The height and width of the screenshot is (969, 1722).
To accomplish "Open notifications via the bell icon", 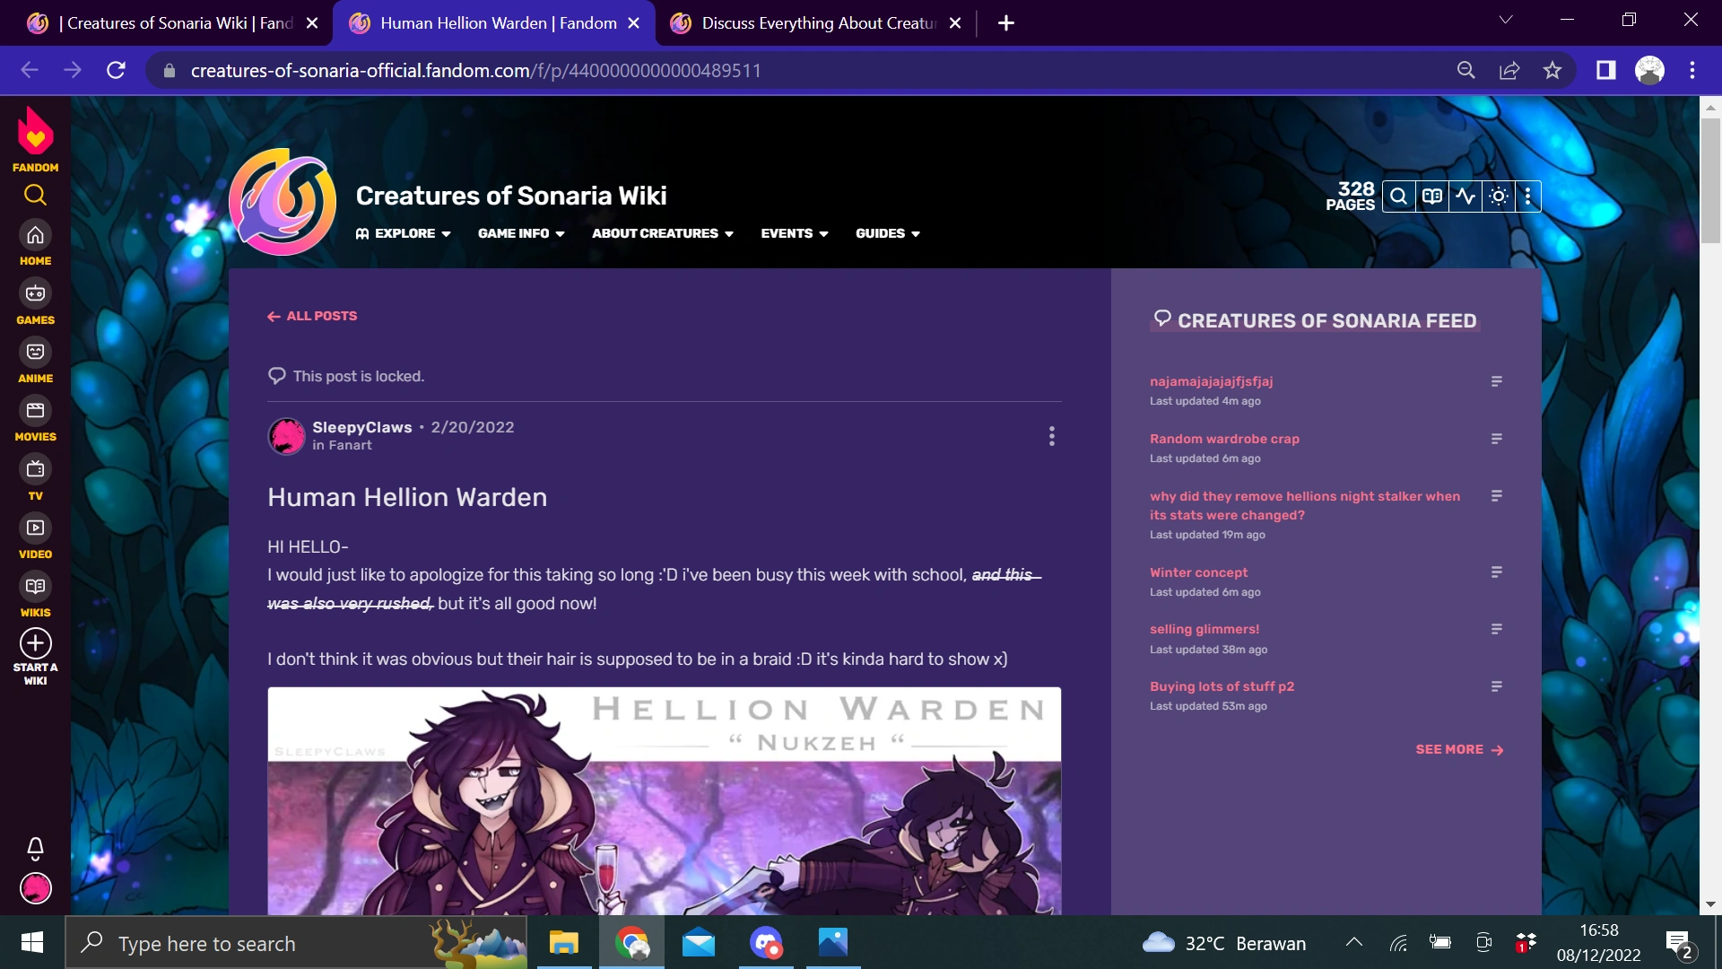I will click(x=35, y=847).
